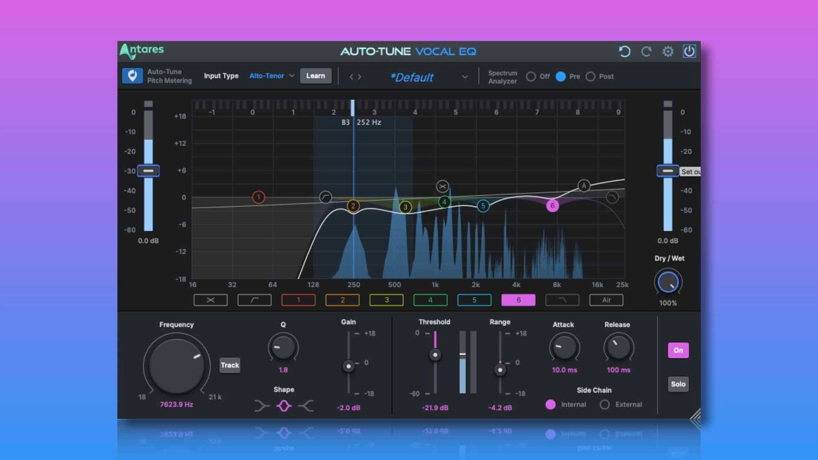Select band 6 pink node on graph

pyautogui.click(x=552, y=205)
